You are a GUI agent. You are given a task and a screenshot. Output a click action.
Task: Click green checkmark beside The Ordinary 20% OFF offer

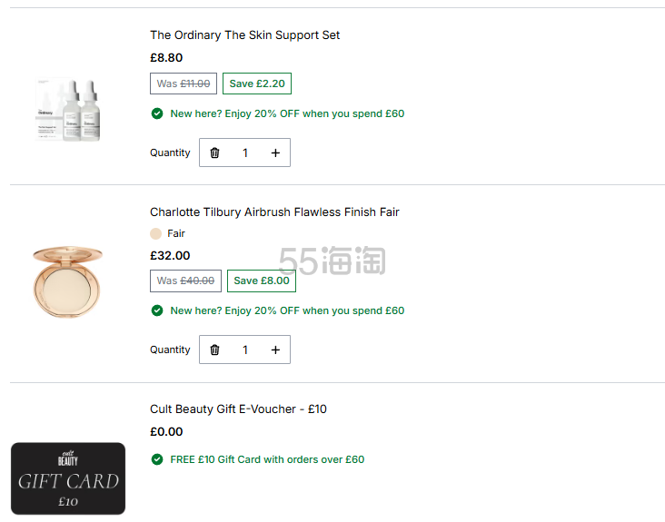[157, 113]
